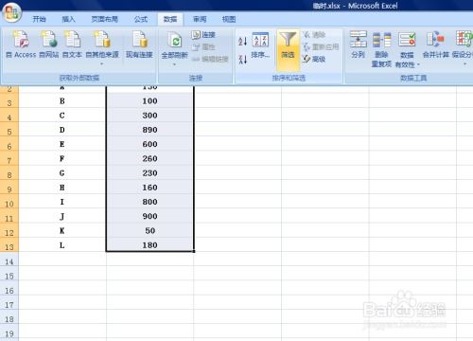
Task: Select cell containing letter G
Action: (62, 173)
